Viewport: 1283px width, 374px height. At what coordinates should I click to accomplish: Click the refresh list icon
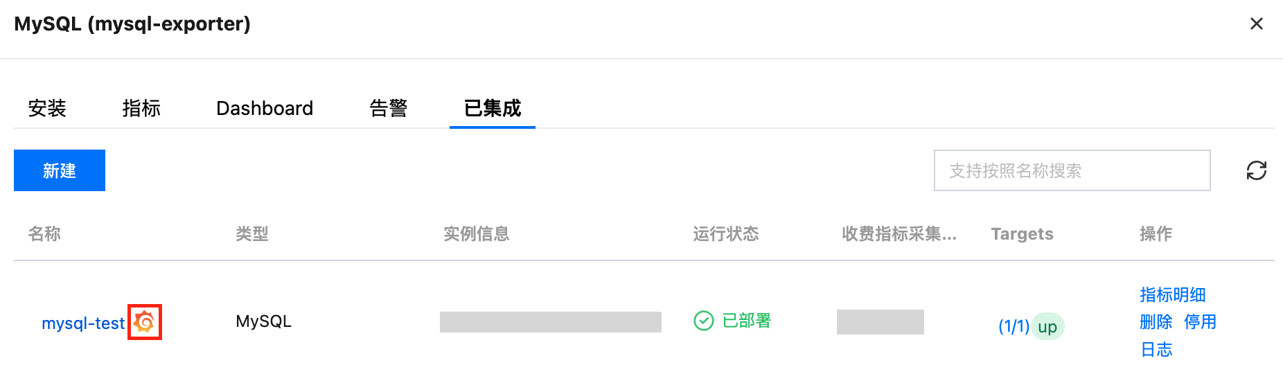click(1256, 170)
